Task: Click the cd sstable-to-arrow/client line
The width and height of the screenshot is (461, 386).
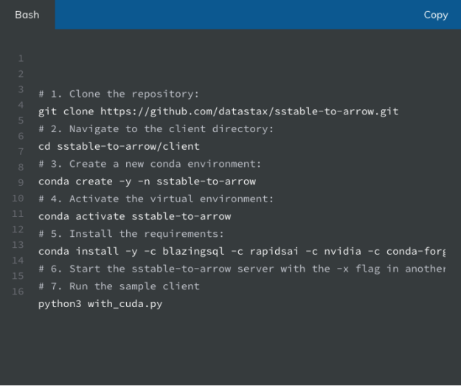Action: click(x=119, y=146)
